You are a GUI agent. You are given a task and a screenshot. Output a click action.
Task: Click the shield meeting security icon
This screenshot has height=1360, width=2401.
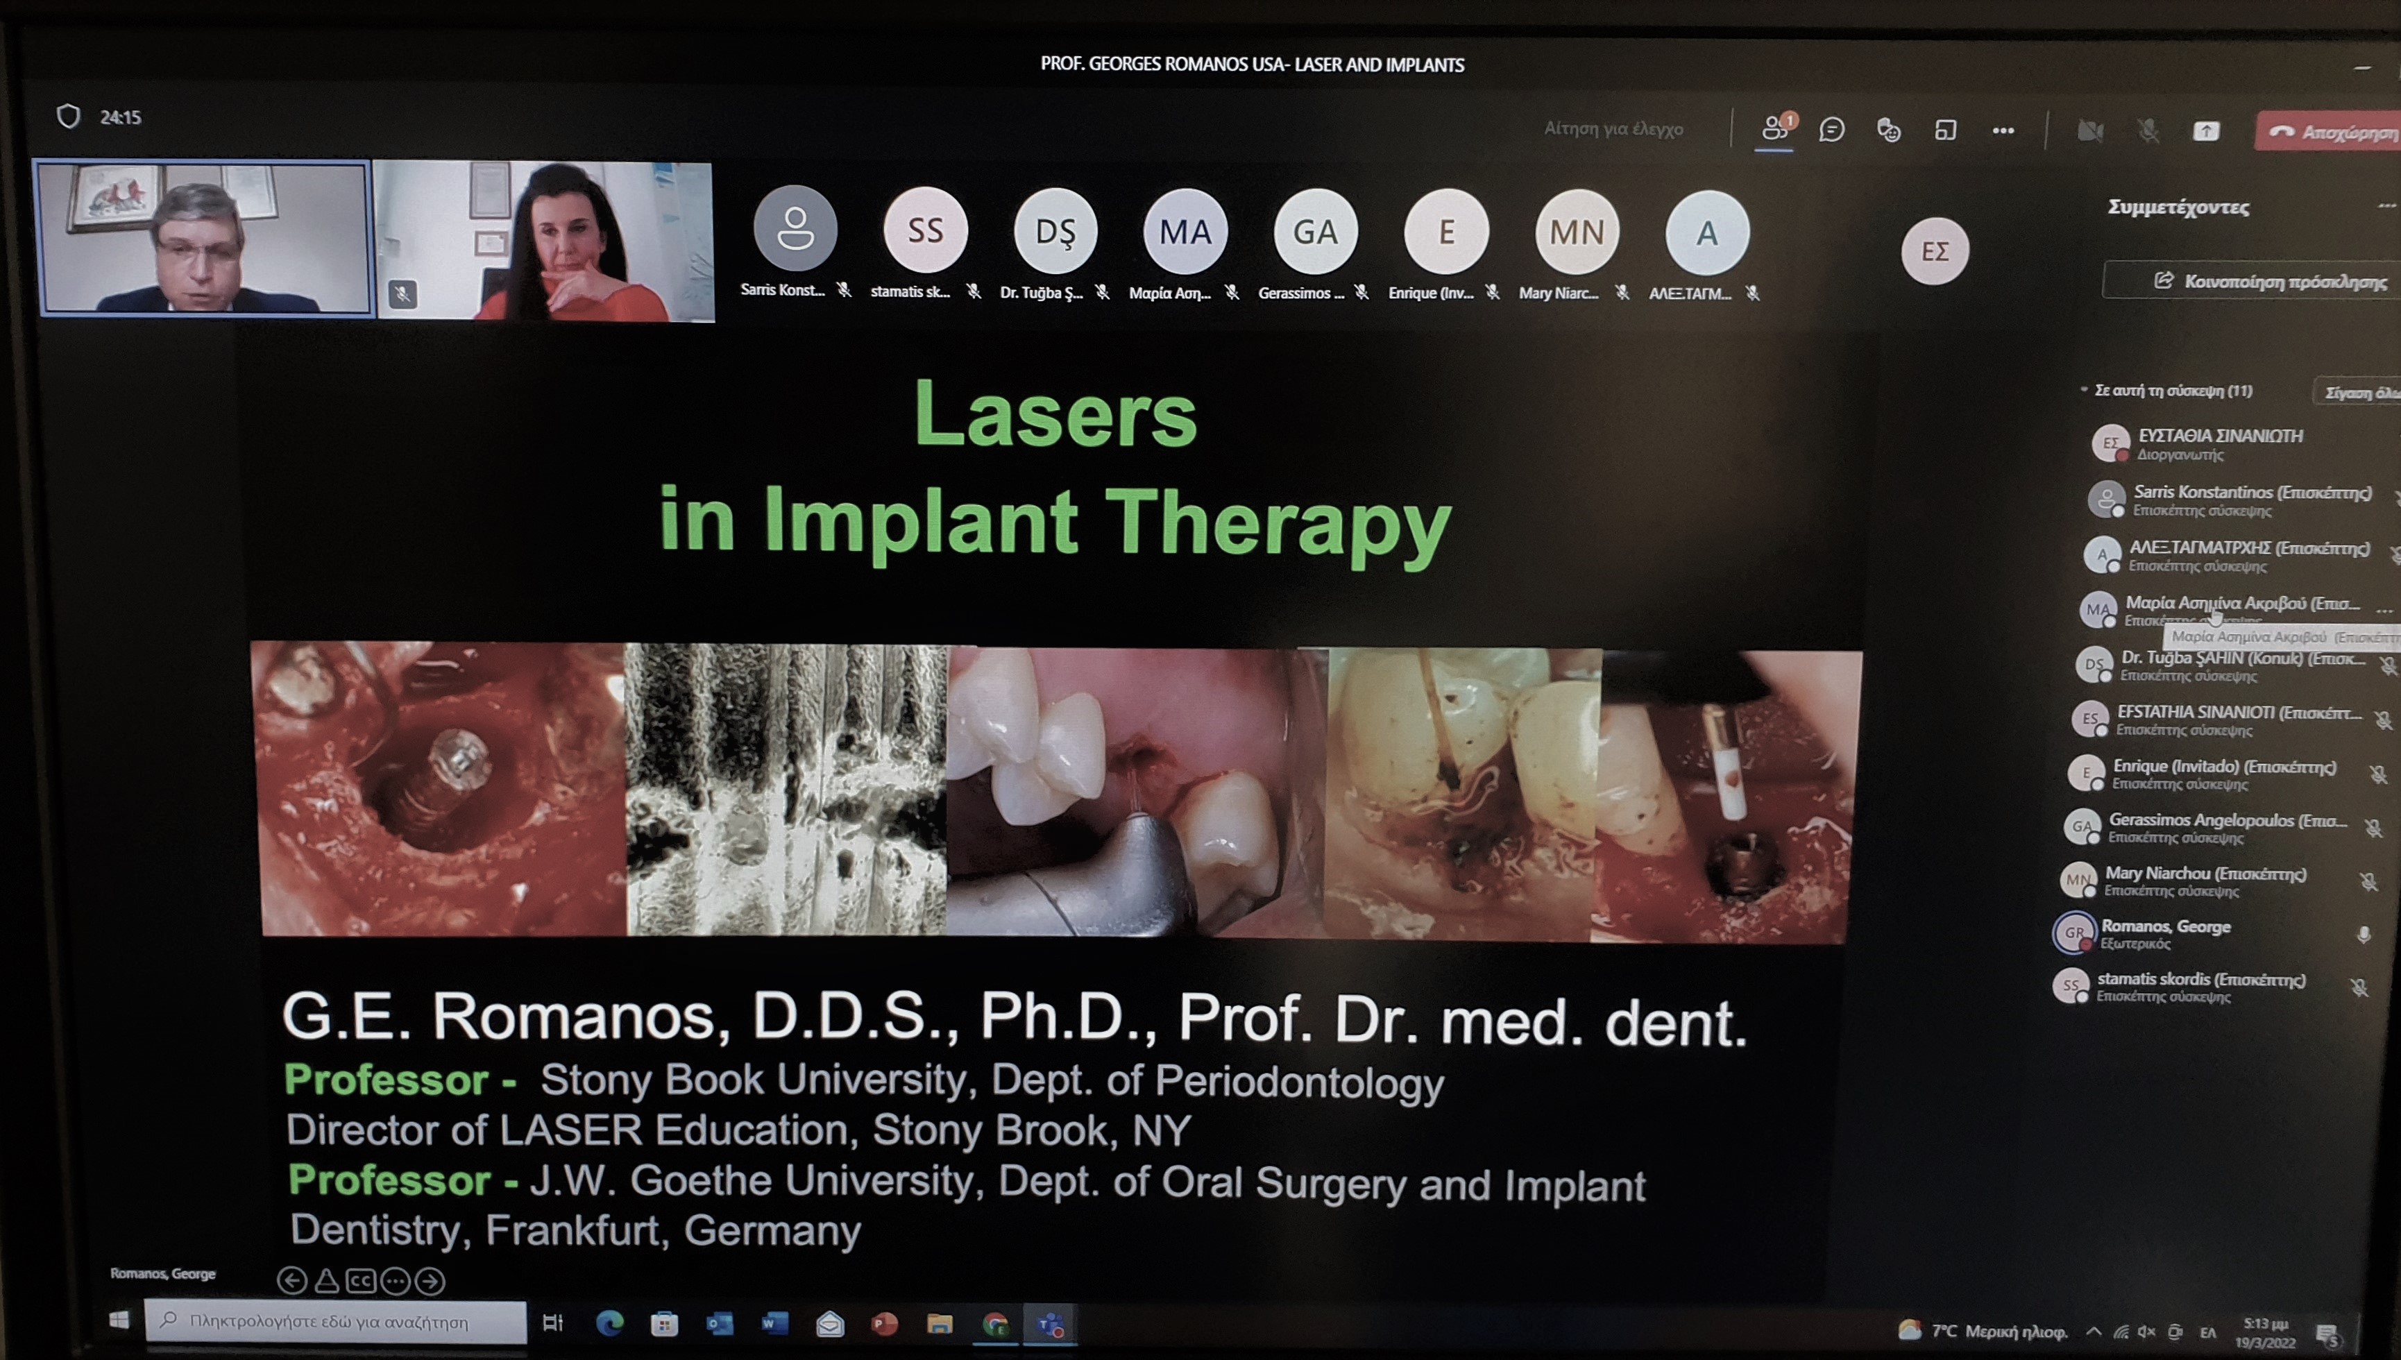coord(68,117)
